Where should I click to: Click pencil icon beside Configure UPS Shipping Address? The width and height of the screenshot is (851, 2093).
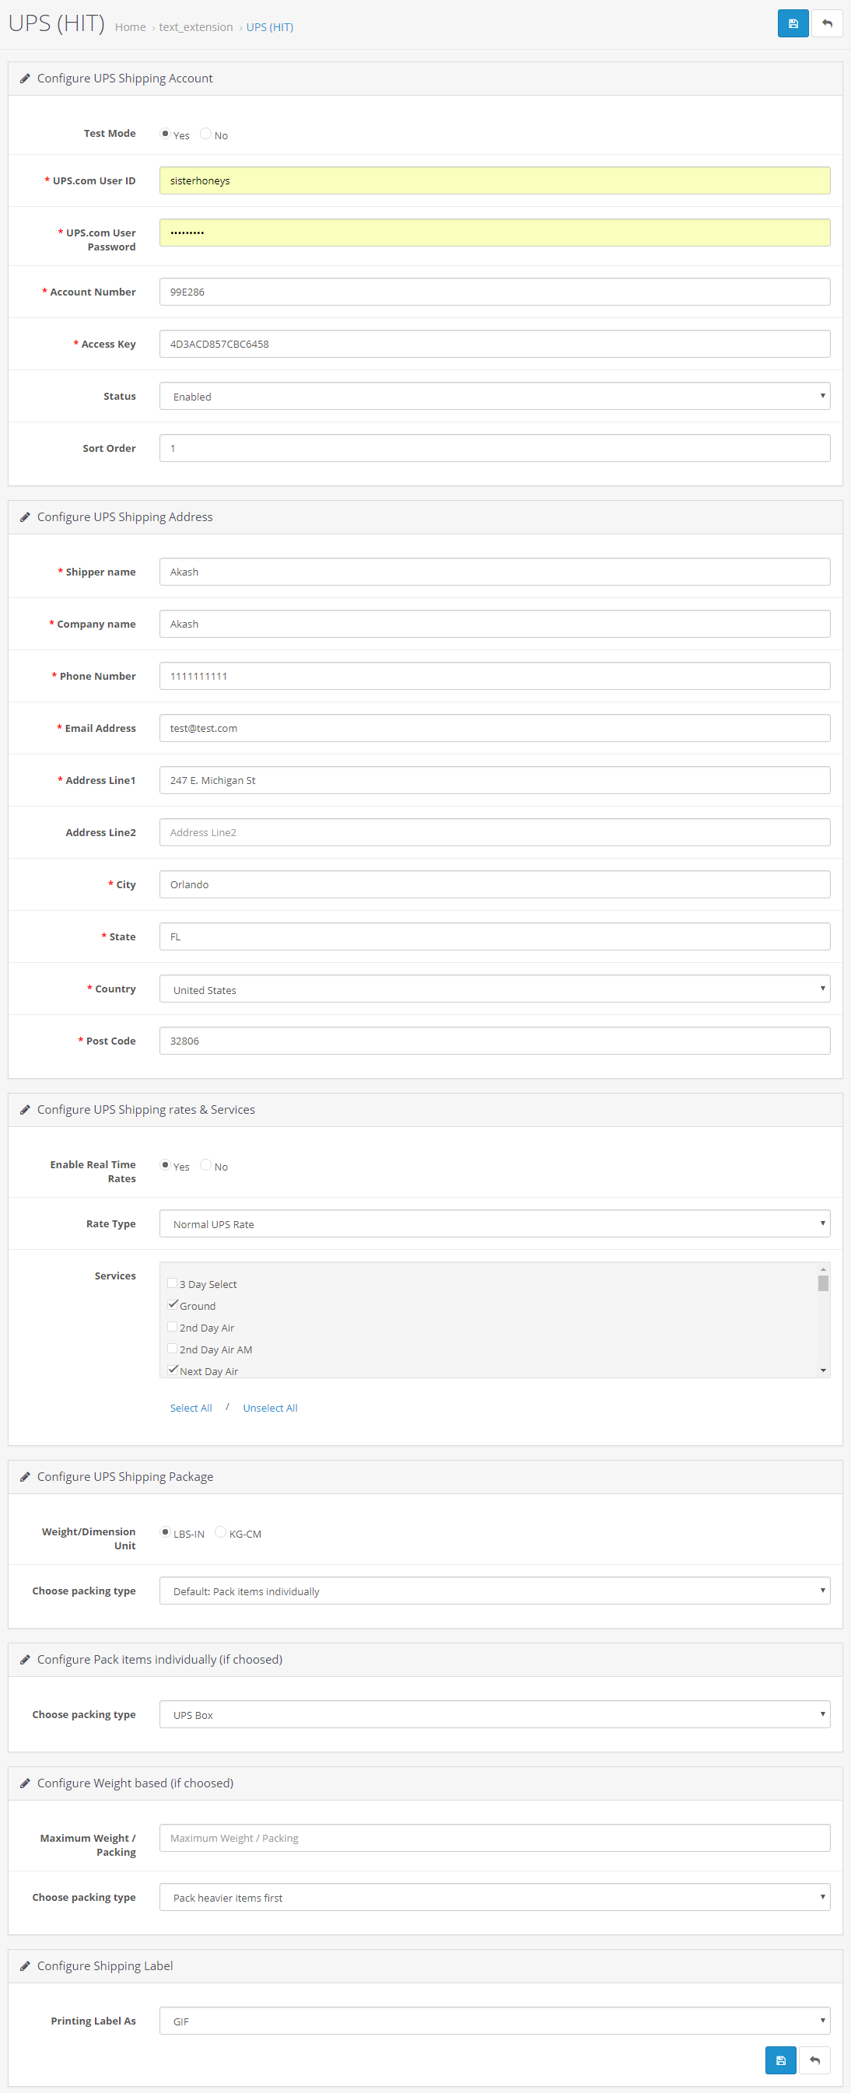[25, 517]
